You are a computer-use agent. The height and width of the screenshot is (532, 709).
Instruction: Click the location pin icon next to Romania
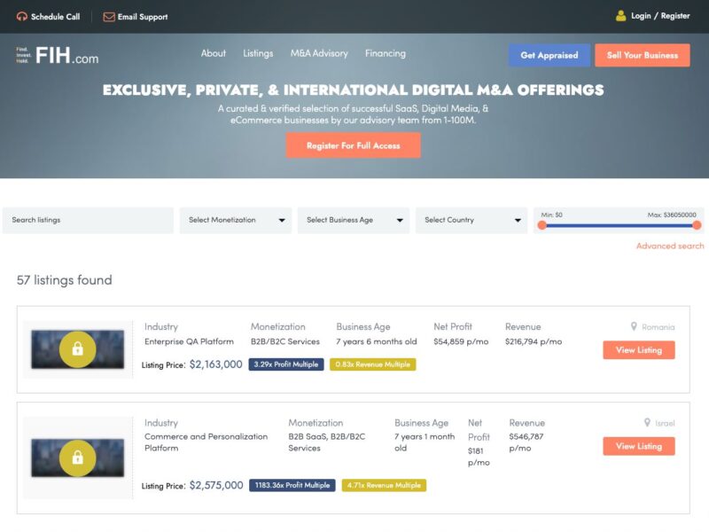coord(634,326)
